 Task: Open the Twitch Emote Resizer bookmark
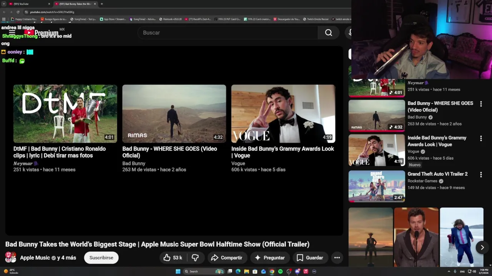316,19
